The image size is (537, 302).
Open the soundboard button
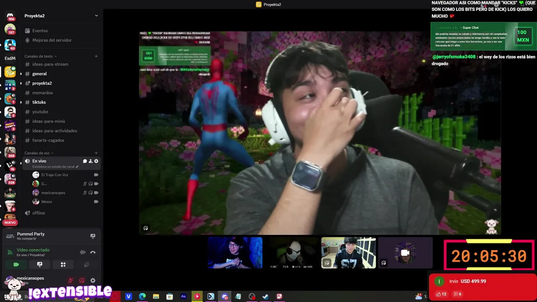tap(86, 265)
